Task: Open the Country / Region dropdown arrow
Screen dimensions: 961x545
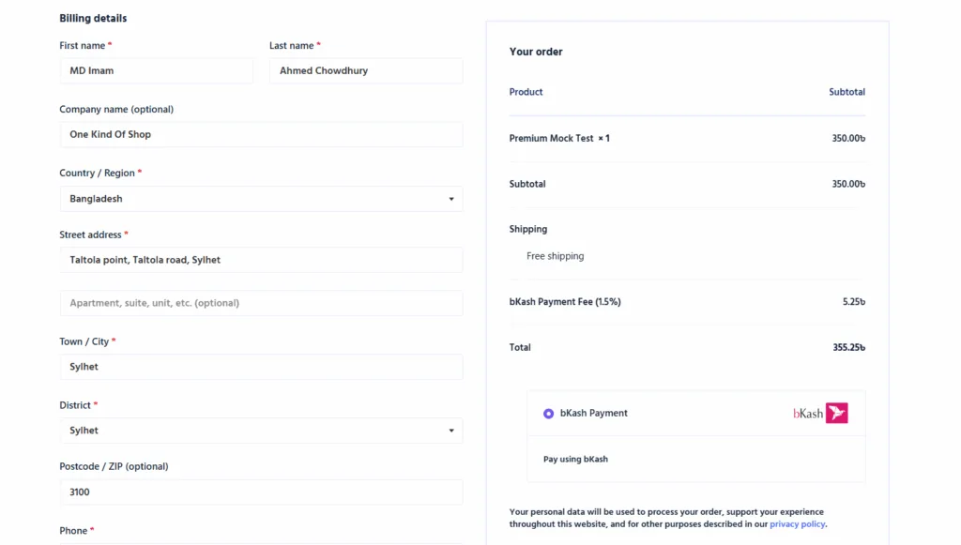Action: pos(451,199)
